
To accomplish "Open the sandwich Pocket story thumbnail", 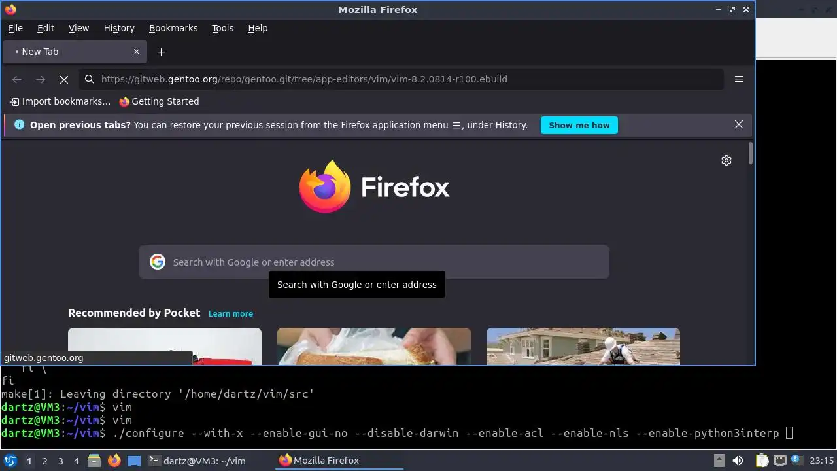I will pos(374,346).
